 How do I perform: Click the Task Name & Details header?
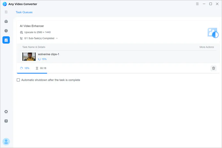[x=34, y=47]
